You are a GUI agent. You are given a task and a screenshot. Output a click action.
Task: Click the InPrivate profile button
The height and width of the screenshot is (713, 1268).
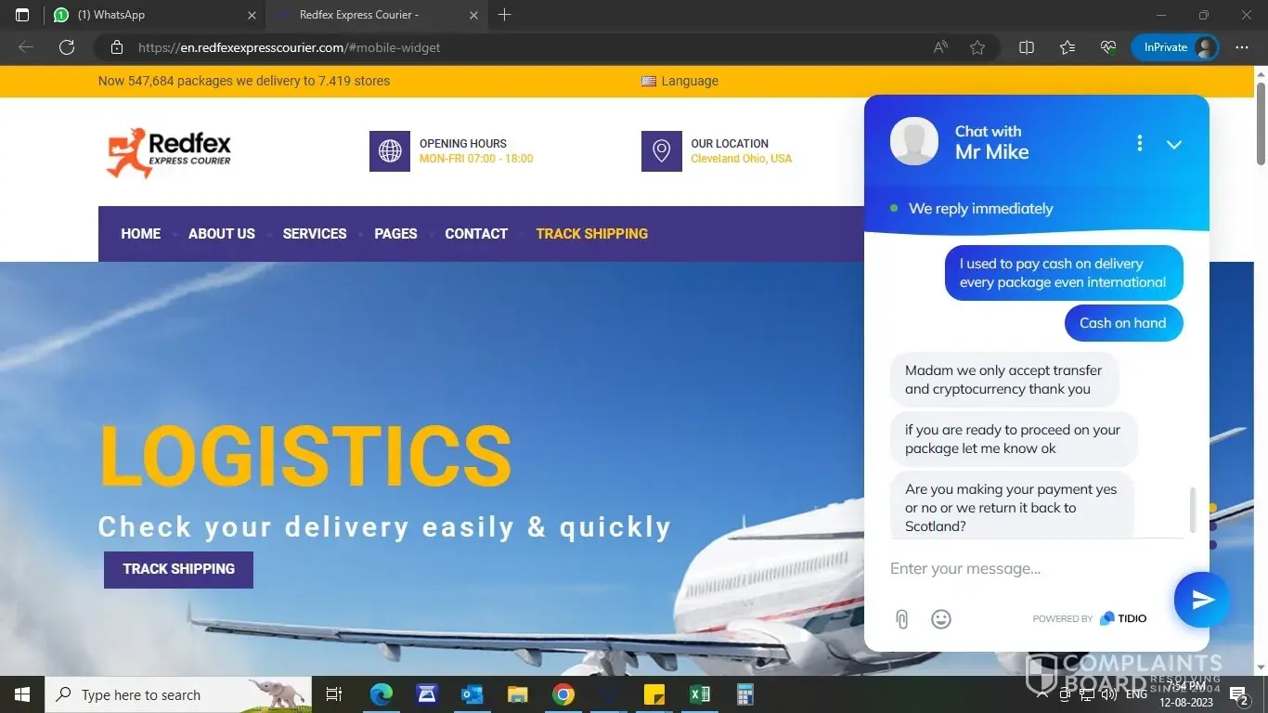1175,47
